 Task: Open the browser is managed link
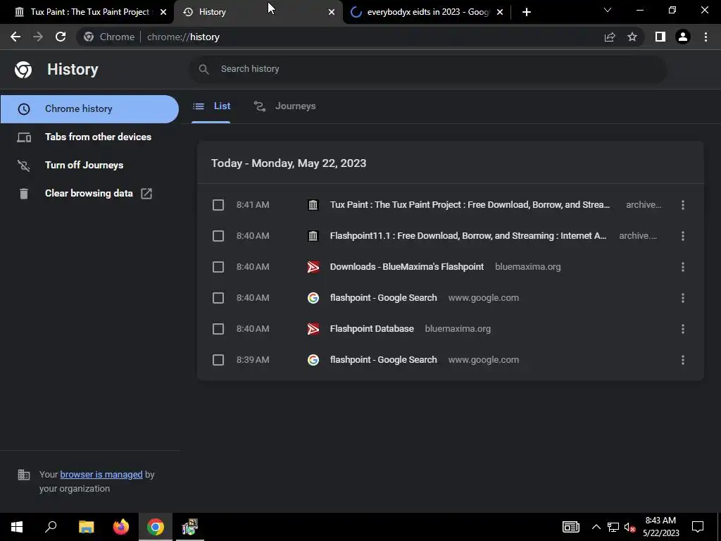[101, 475]
